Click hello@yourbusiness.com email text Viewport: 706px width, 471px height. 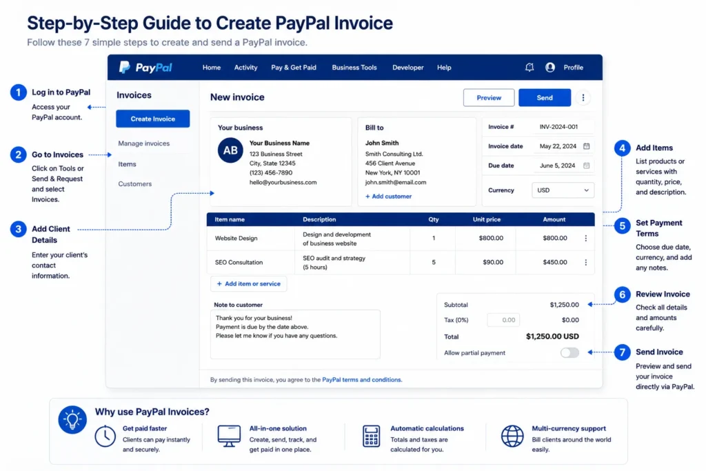pos(283,182)
